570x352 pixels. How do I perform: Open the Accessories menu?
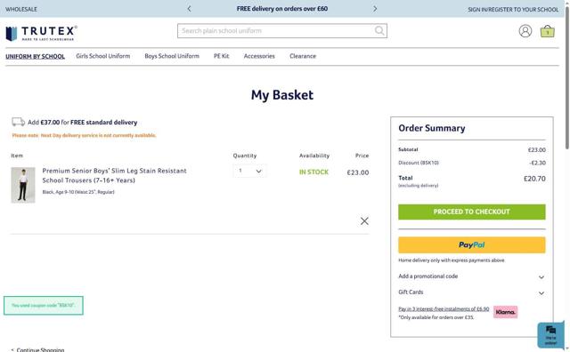[x=259, y=56]
